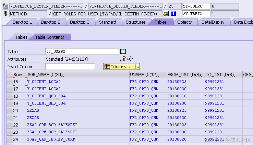The width and height of the screenshot is (253, 145).
Task: Switch to the Desktop 2 tab
Action: click(x=50, y=22)
